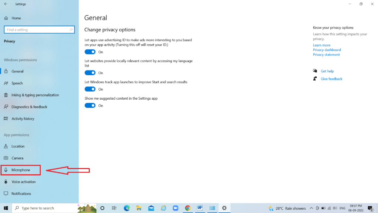Click the ENG language indicator
Image resolution: width=378 pixels, height=213 pixels.
(342, 208)
